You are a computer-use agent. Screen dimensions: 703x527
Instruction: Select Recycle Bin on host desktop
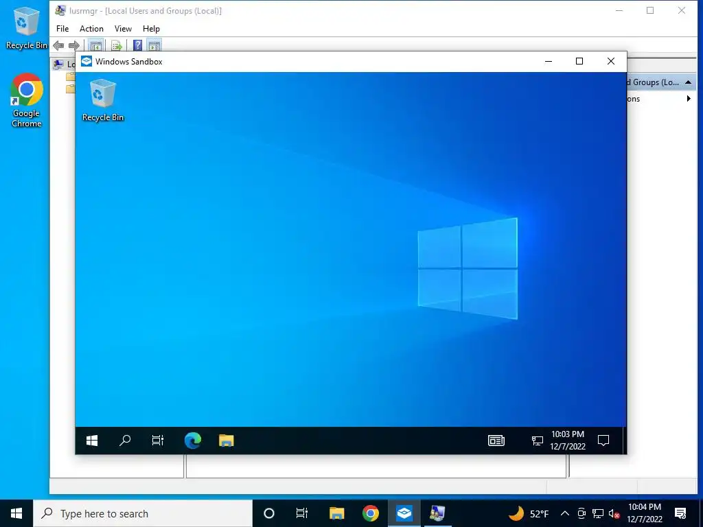click(26, 27)
